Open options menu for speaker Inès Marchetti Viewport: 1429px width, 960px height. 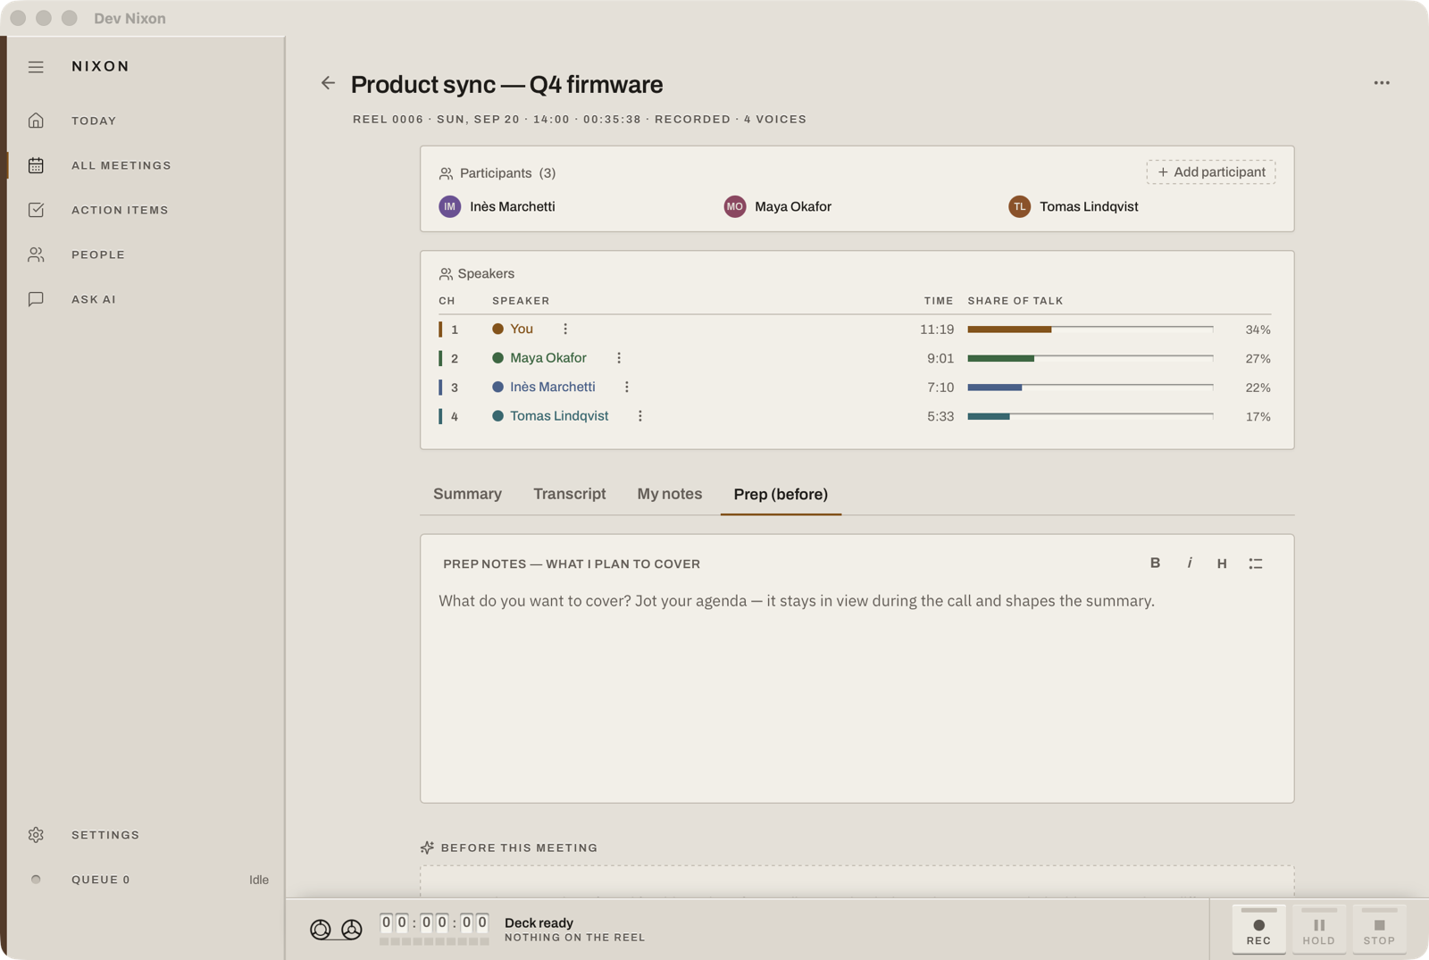tap(627, 387)
